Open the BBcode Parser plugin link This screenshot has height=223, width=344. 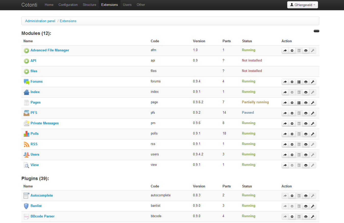tap(43, 216)
